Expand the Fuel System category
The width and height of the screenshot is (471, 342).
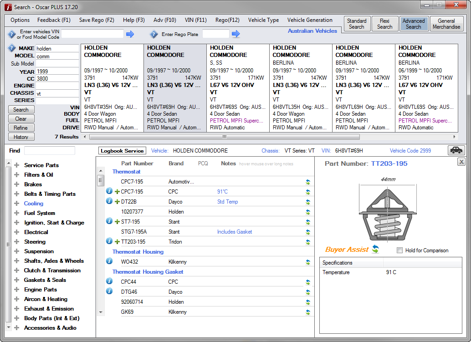click(17, 213)
